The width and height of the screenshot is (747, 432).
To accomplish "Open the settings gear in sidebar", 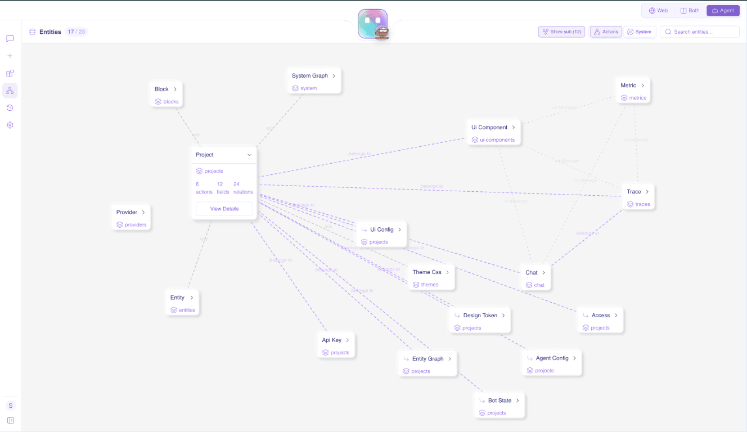I will tap(10, 125).
